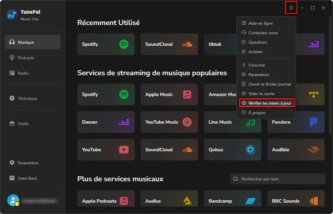Click the Tidal logo icon
This screenshot has width=333, height=214.
pyautogui.click(x=313, y=94)
